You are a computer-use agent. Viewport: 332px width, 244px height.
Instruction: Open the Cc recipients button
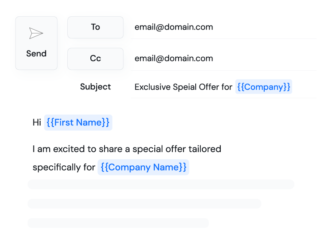tap(95, 58)
